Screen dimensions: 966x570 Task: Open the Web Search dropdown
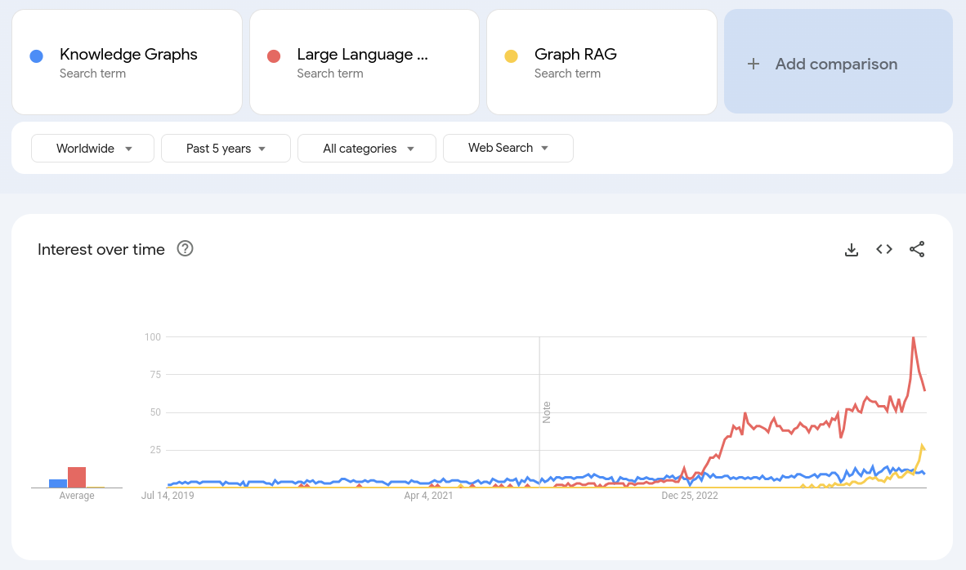(x=508, y=148)
